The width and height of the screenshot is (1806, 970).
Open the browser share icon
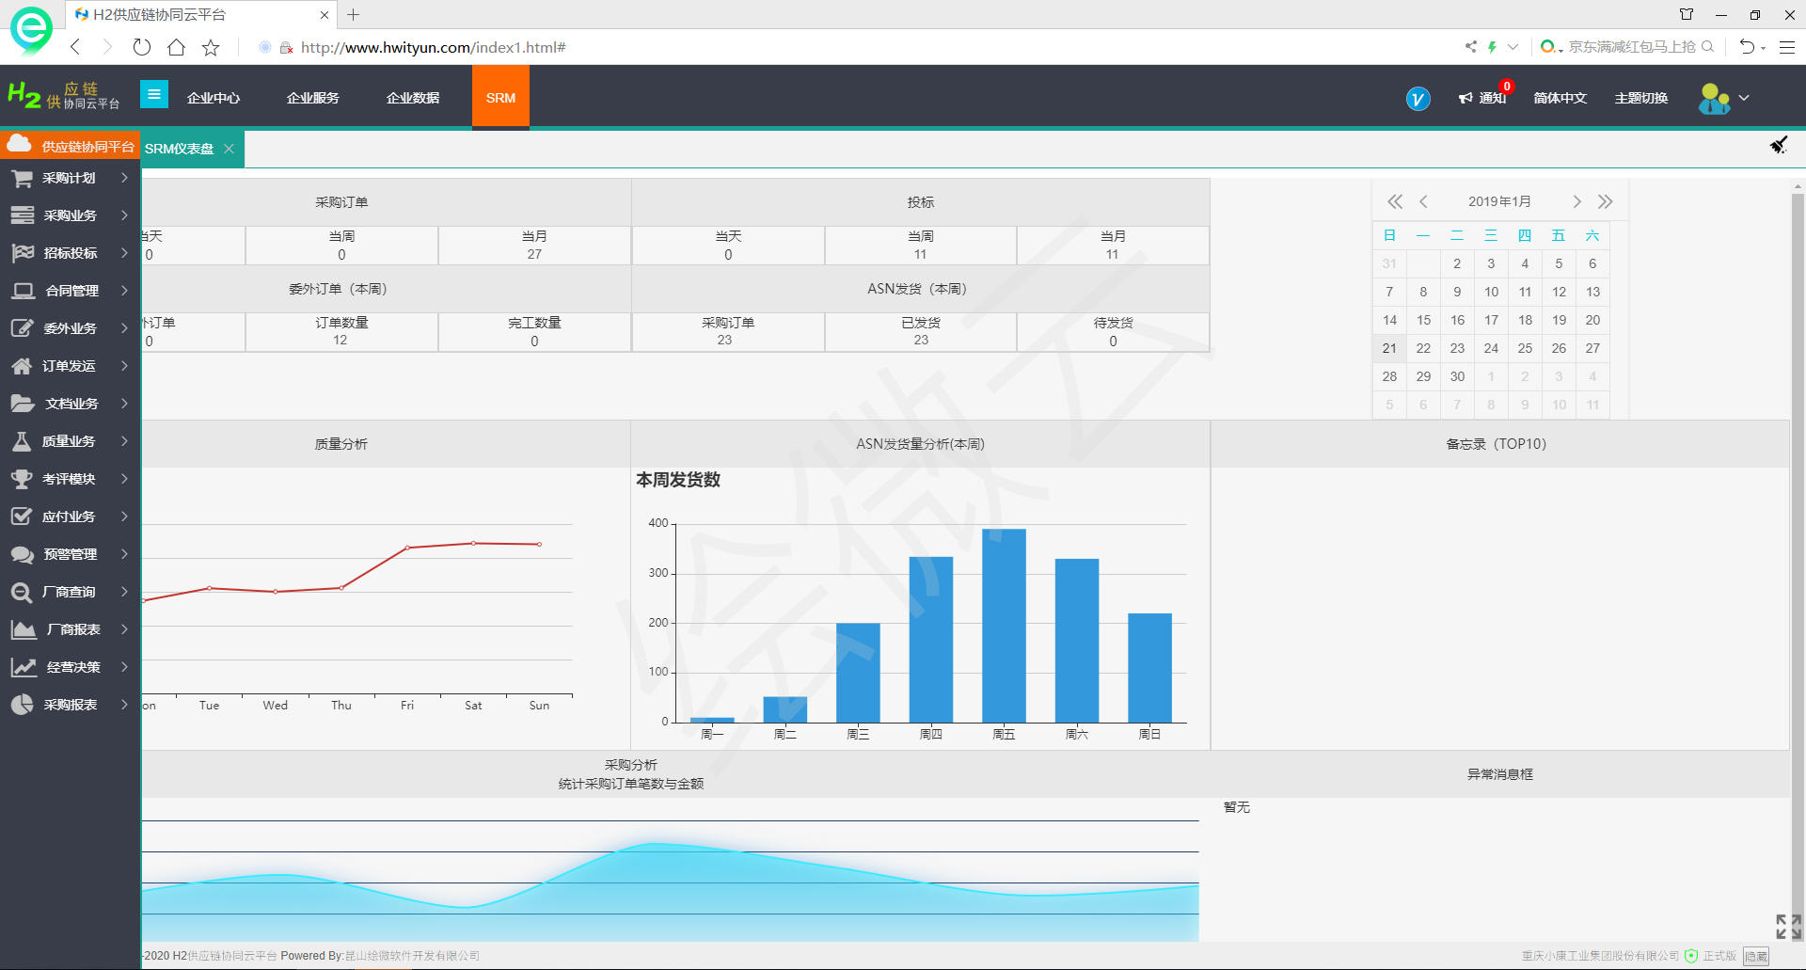(1470, 47)
